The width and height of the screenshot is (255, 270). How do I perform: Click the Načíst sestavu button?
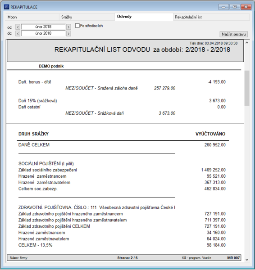pyautogui.click(x=234, y=34)
